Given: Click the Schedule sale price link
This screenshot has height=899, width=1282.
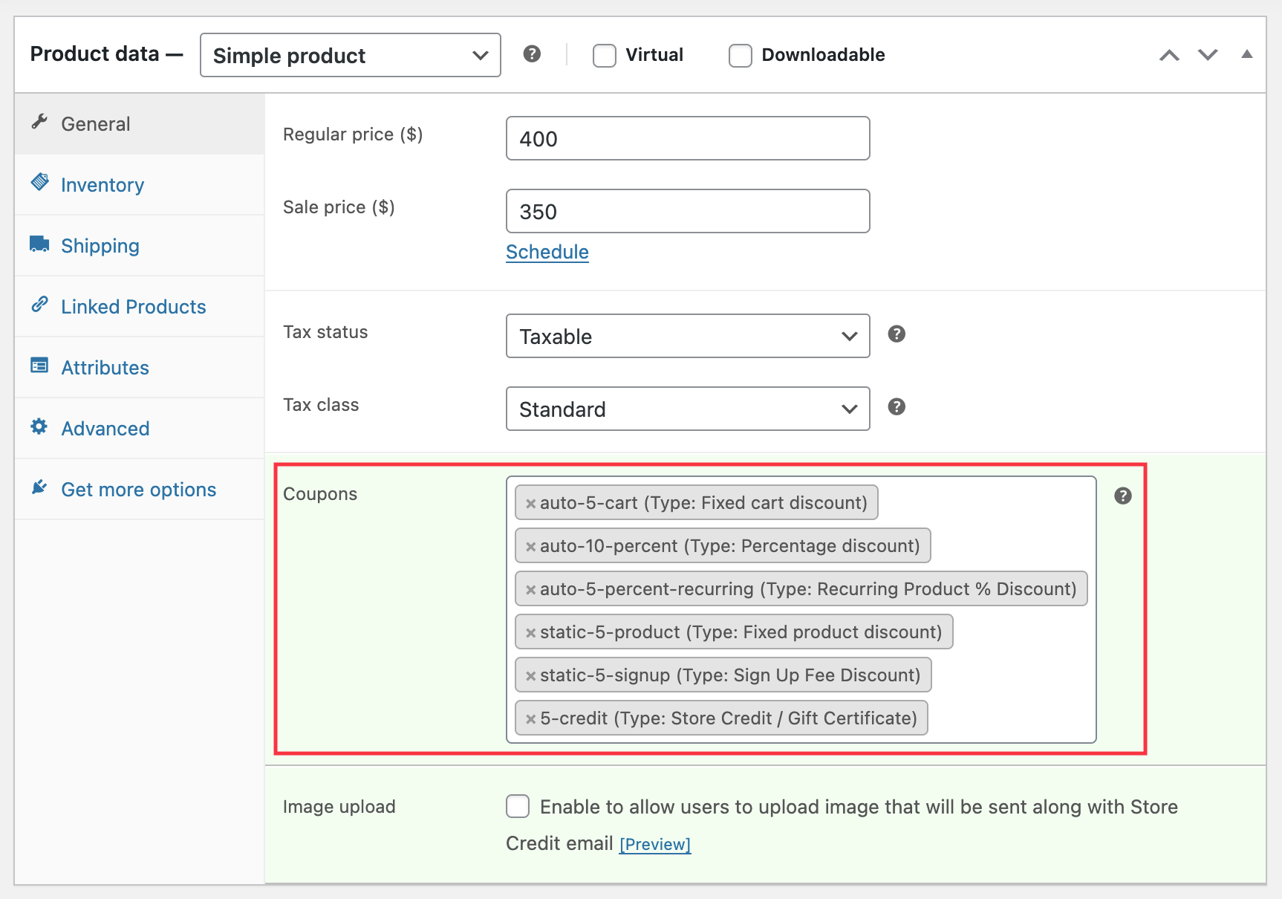Looking at the screenshot, I should [x=547, y=252].
